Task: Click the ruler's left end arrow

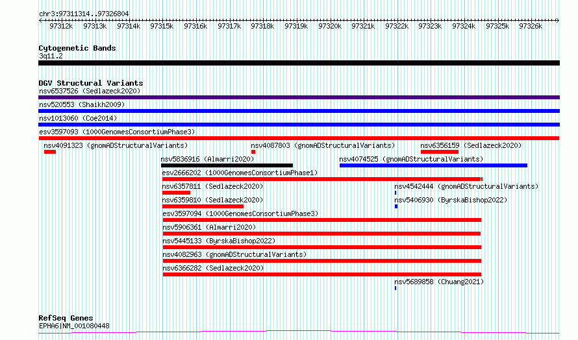Action: click(40, 20)
